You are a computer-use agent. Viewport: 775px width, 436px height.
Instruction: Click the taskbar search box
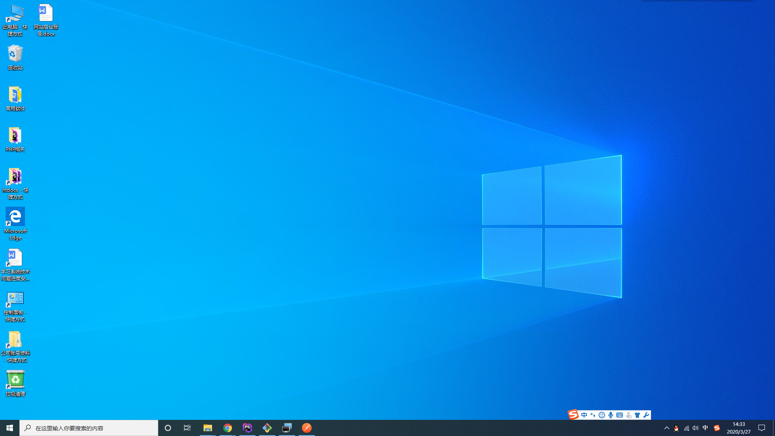[x=89, y=428]
